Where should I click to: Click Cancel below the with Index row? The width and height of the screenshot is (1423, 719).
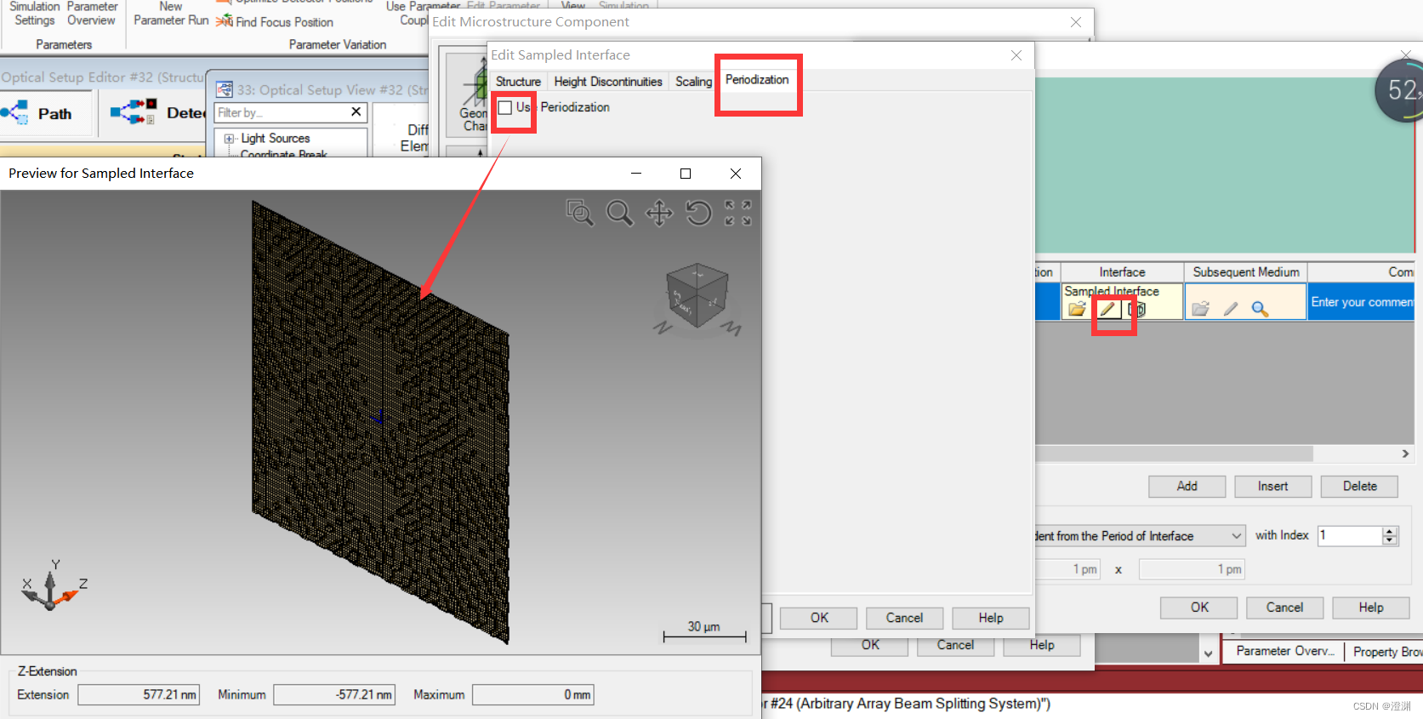[x=1284, y=608]
